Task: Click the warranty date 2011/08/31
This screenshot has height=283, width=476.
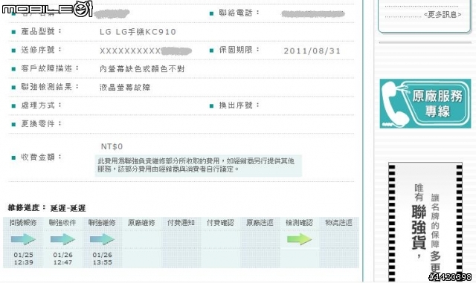Action: (312, 51)
